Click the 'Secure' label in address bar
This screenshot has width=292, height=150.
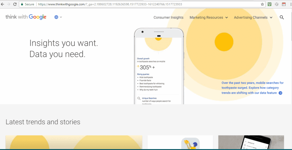(x=29, y=4)
